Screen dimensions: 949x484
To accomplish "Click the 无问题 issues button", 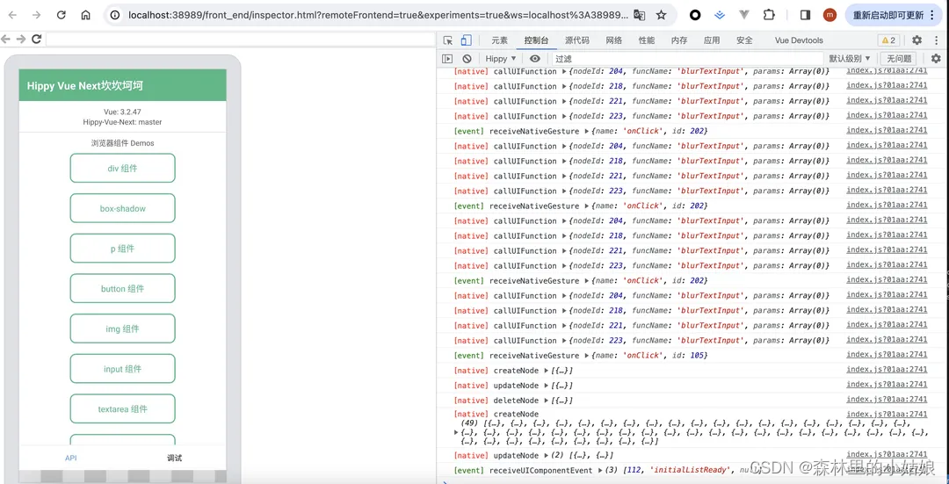I will point(899,59).
